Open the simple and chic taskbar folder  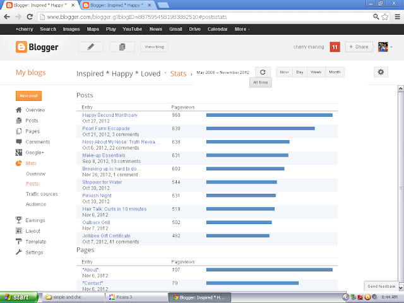(x=72, y=297)
